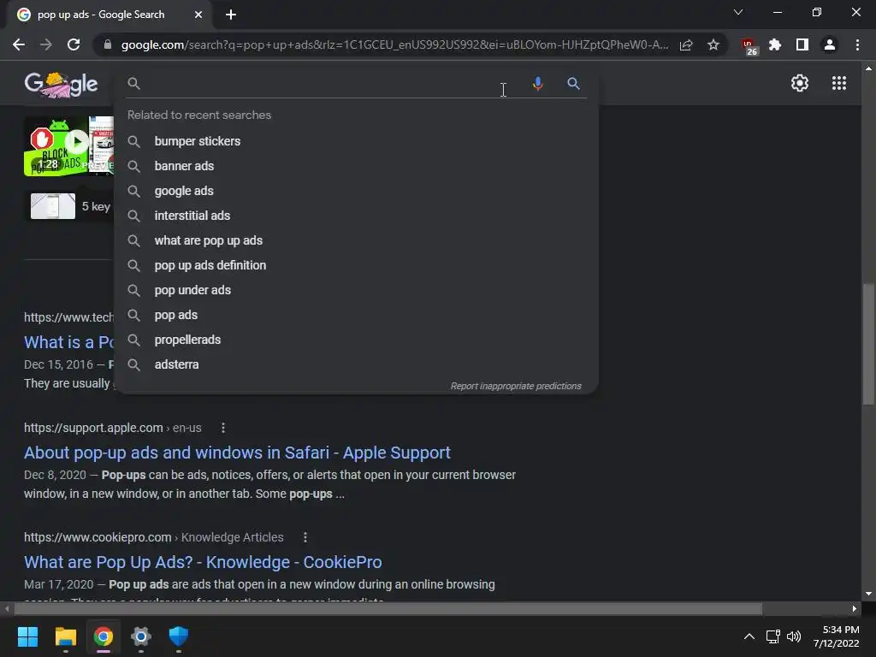Click the browser back arrow
The width and height of the screenshot is (876, 657).
point(19,44)
